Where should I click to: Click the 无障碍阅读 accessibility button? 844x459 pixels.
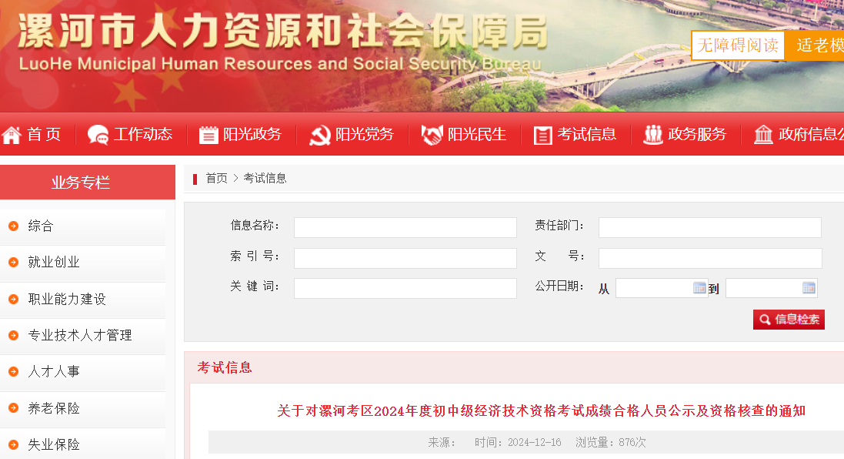(x=738, y=45)
